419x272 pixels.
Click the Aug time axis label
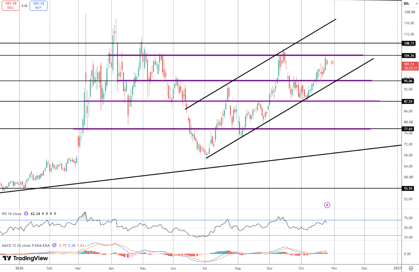coord(238,268)
